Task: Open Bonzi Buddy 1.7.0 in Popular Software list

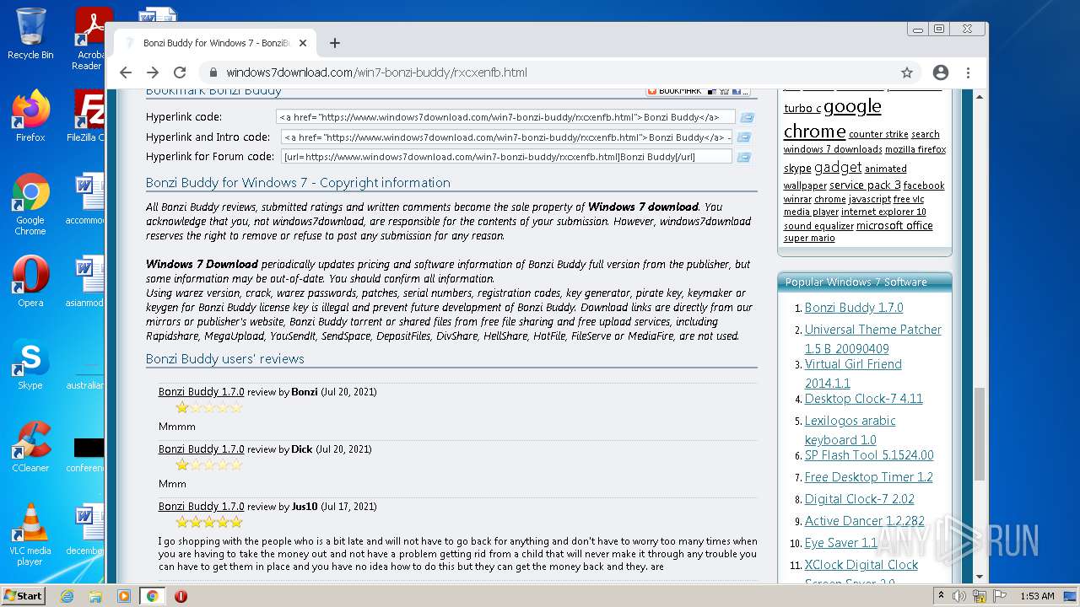Action: (x=854, y=308)
